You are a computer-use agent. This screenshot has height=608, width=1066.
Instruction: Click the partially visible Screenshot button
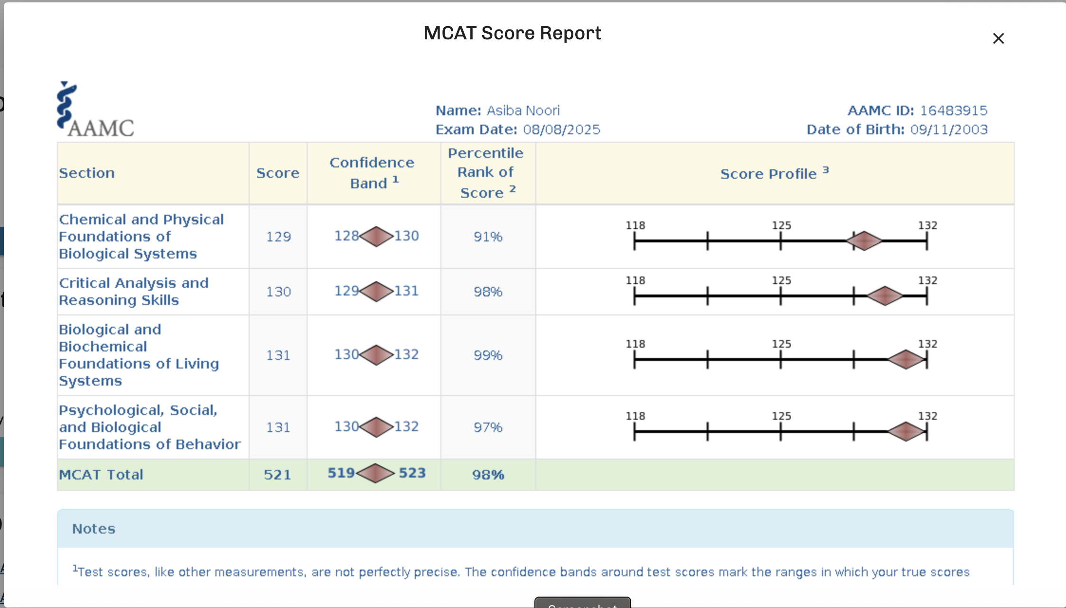582,603
